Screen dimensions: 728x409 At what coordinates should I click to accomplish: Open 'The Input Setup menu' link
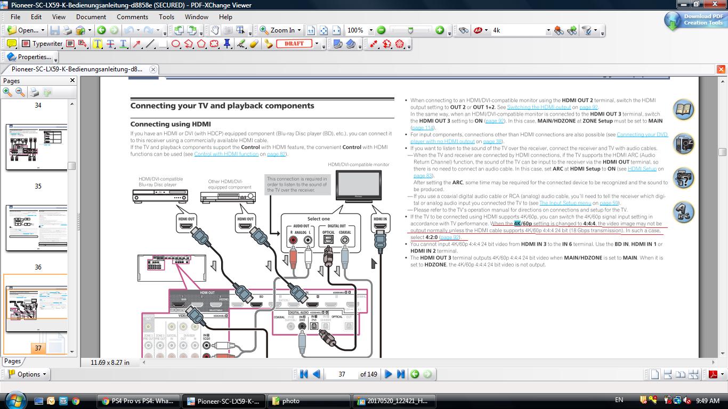point(565,203)
